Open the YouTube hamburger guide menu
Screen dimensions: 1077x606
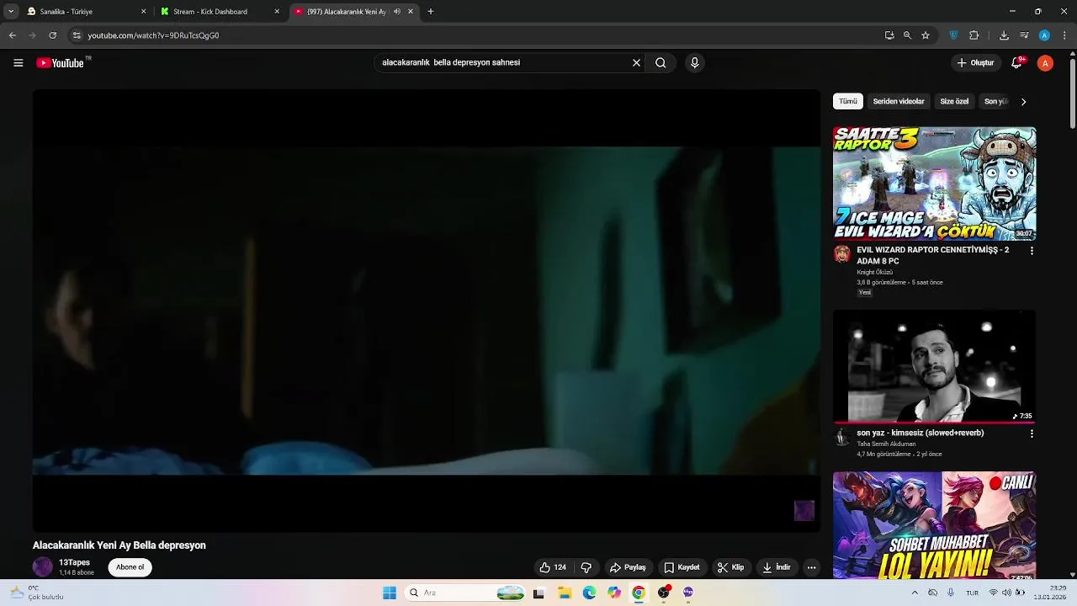18,63
